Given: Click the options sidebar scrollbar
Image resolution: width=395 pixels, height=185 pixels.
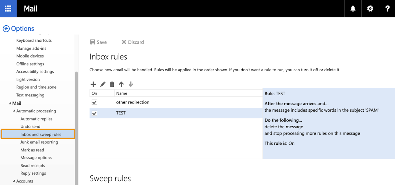Looking at the screenshot, I should click(x=76, y=127).
